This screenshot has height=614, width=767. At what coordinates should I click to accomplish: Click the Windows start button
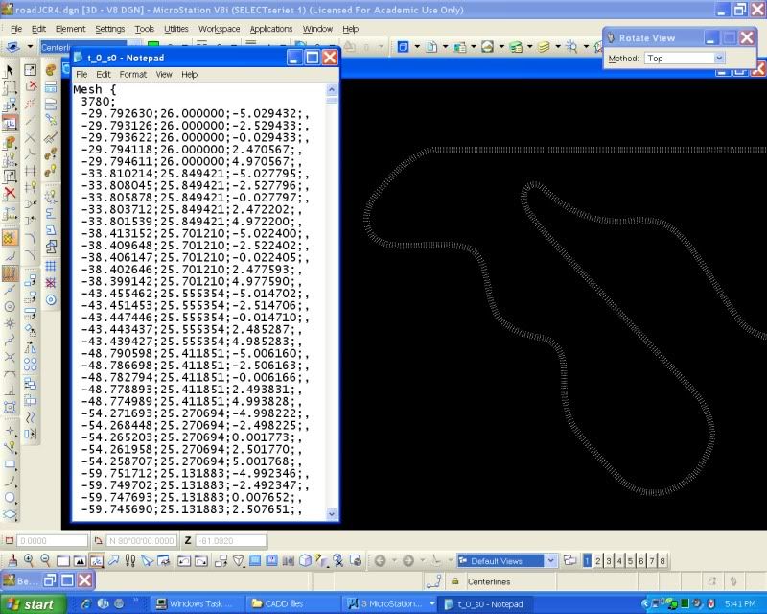click(33, 603)
